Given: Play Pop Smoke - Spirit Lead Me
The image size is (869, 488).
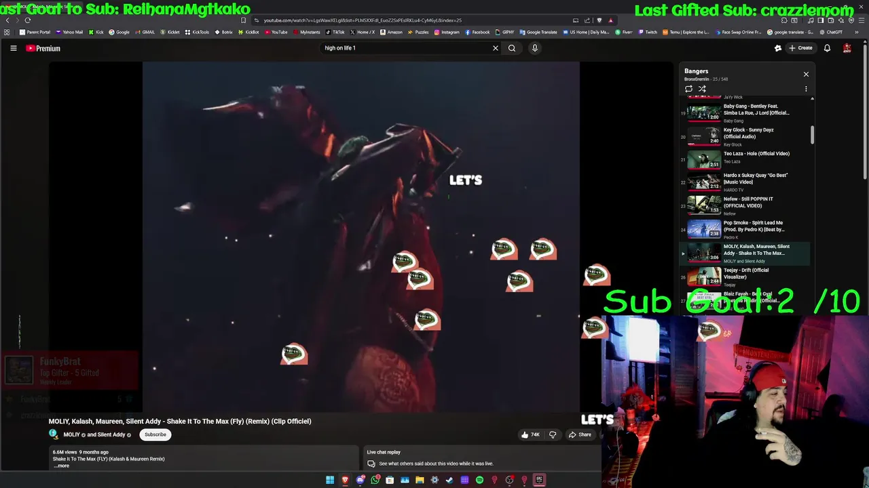Looking at the screenshot, I should (745, 229).
